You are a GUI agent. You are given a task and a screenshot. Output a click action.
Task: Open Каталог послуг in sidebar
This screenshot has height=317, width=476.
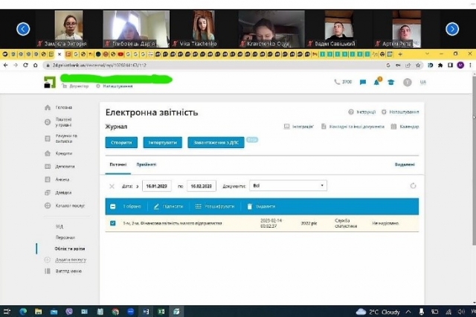70,205
